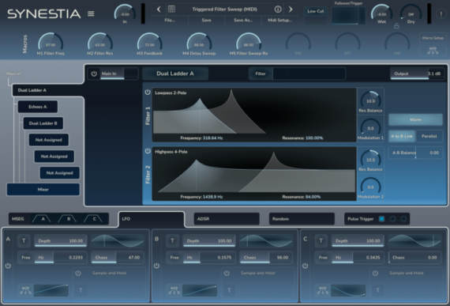The width and height of the screenshot is (450, 306).
Task: Adjust LFO A Depth slider
Action: click(61, 241)
